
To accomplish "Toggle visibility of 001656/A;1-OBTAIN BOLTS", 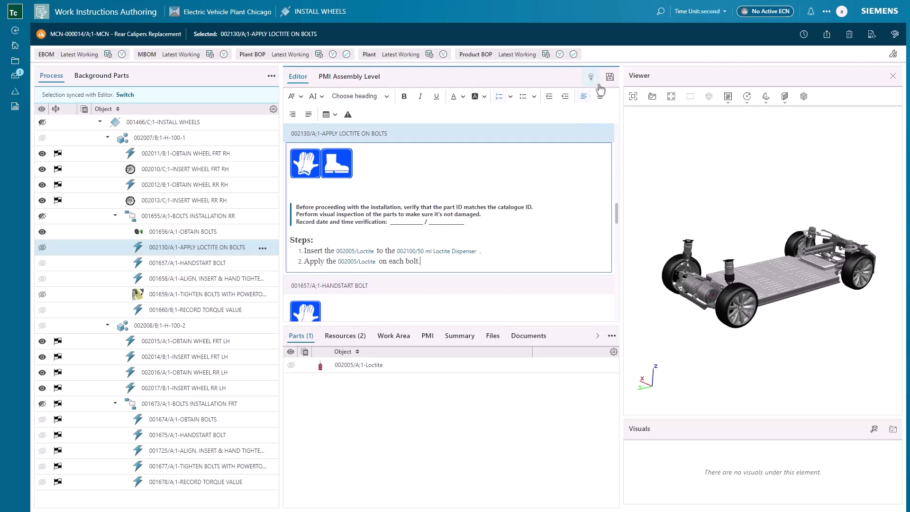I will (x=42, y=232).
